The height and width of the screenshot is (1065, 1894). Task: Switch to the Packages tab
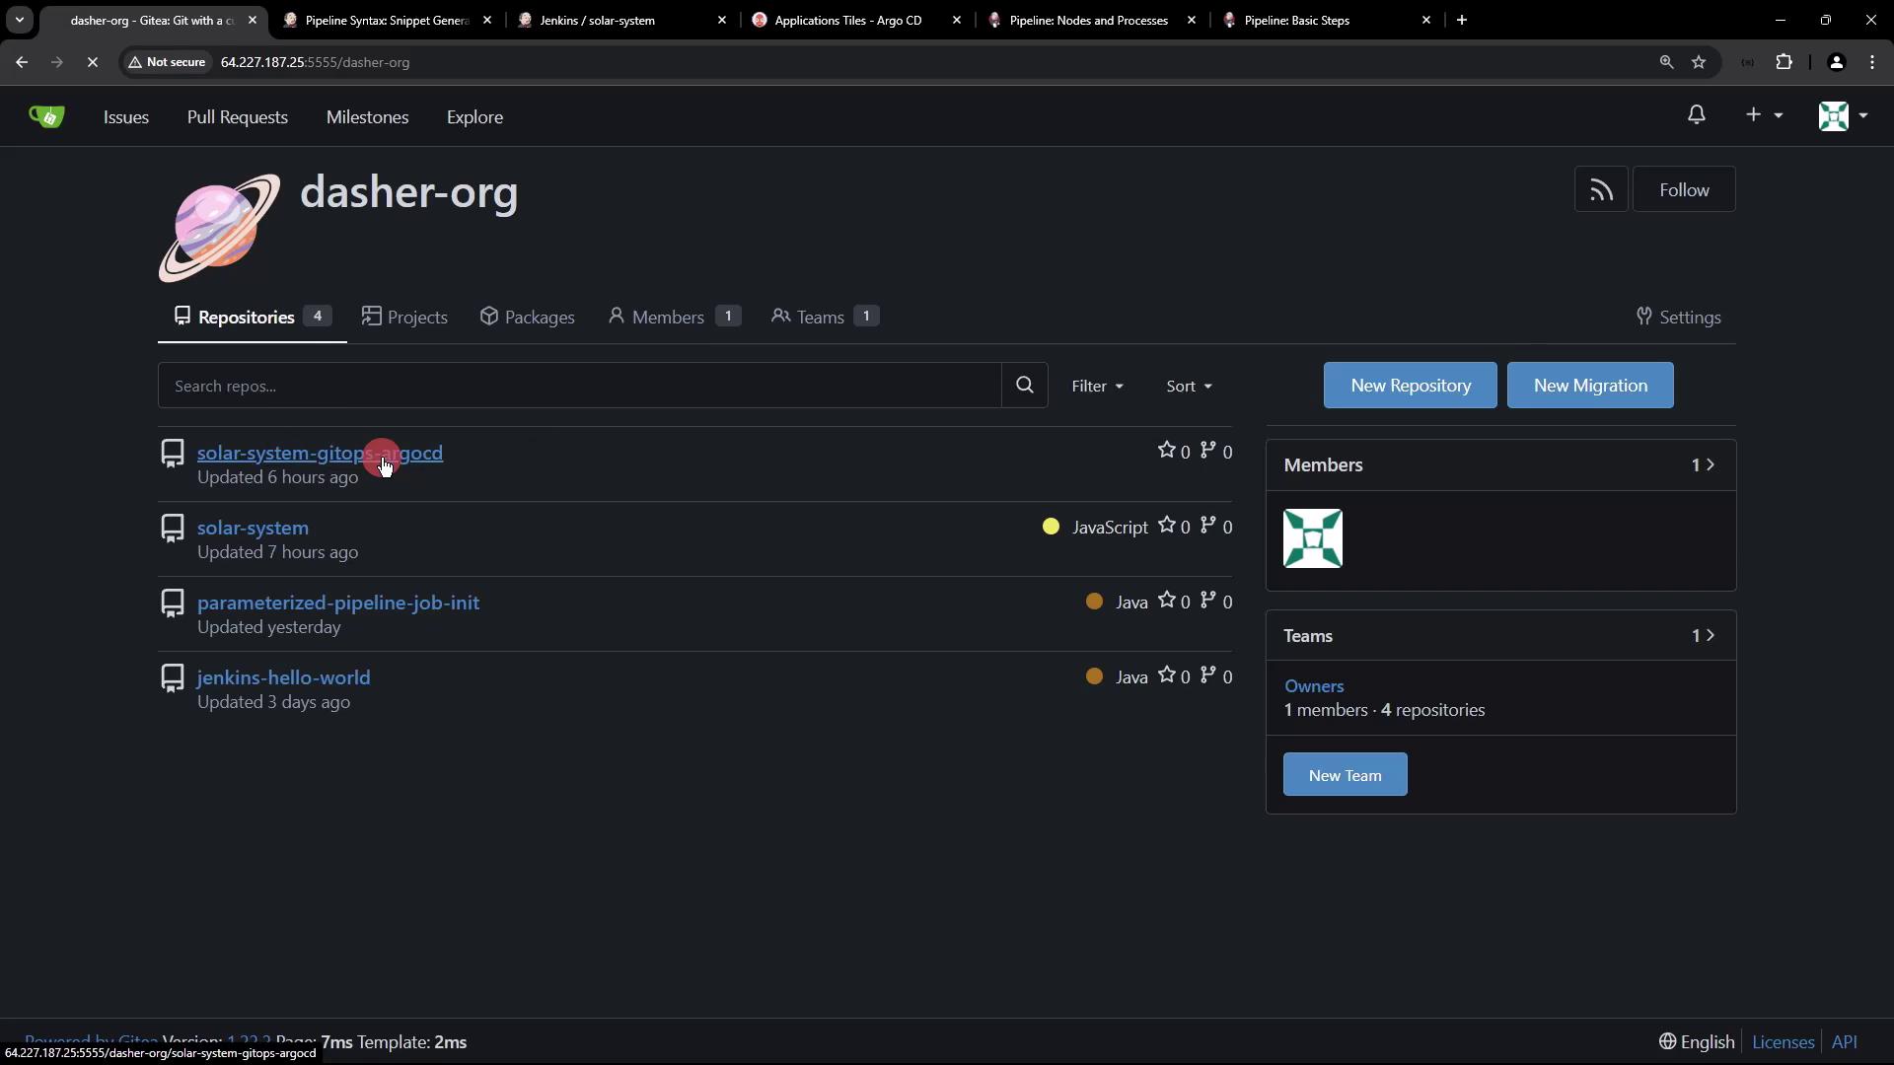coord(527,317)
